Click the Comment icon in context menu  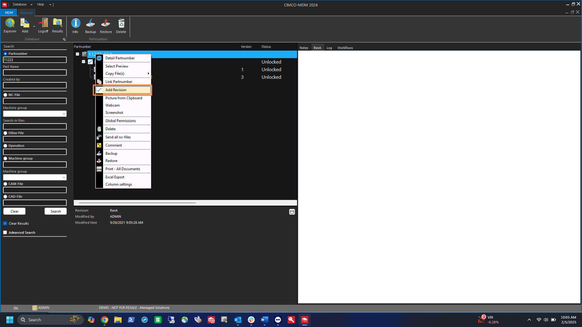click(x=99, y=145)
